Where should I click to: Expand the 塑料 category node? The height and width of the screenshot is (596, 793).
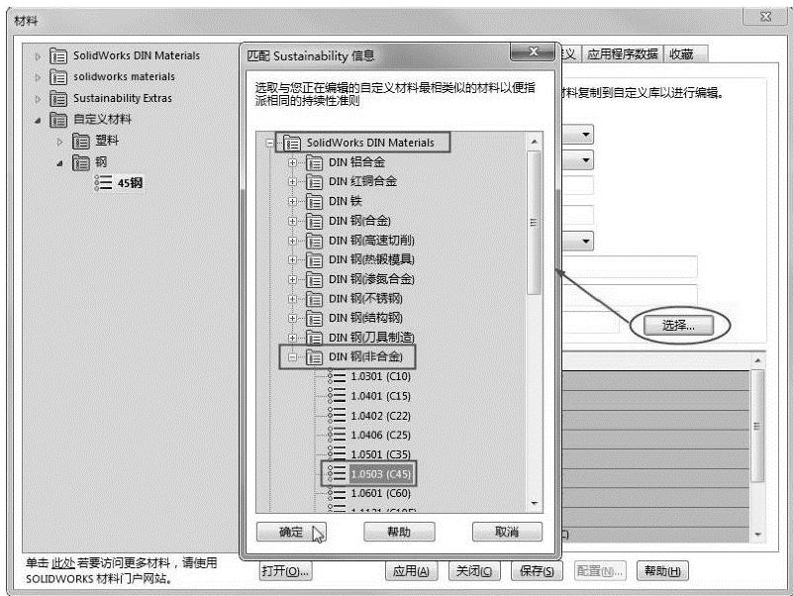[59, 142]
